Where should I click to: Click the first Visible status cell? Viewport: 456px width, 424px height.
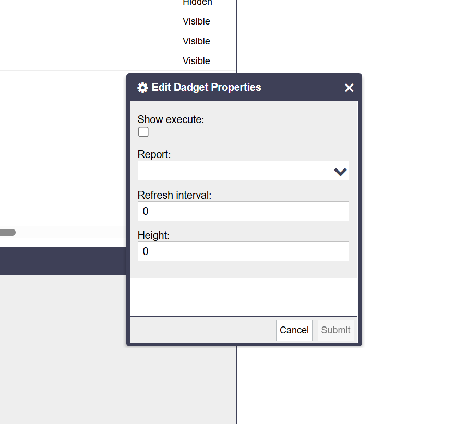pos(196,21)
